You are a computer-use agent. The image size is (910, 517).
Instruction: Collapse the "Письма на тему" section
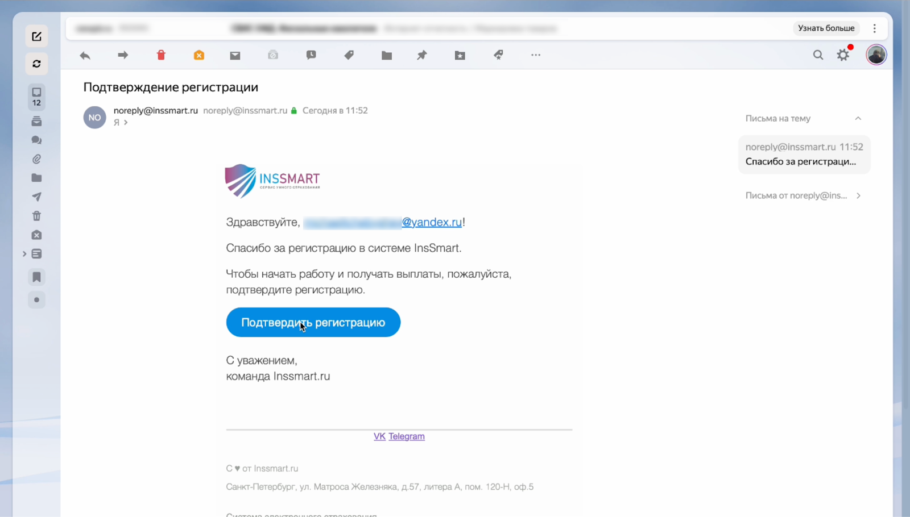point(858,118)
